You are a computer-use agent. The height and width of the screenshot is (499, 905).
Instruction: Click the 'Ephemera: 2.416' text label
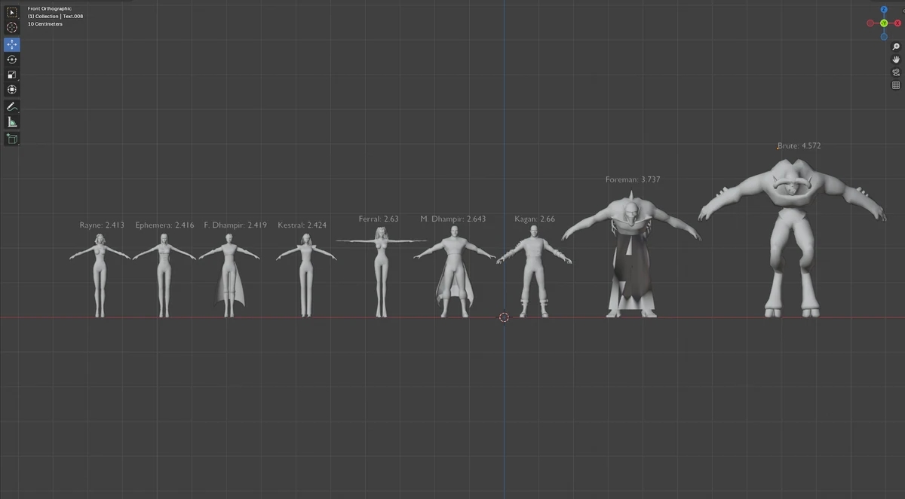[x=164, y=225]
